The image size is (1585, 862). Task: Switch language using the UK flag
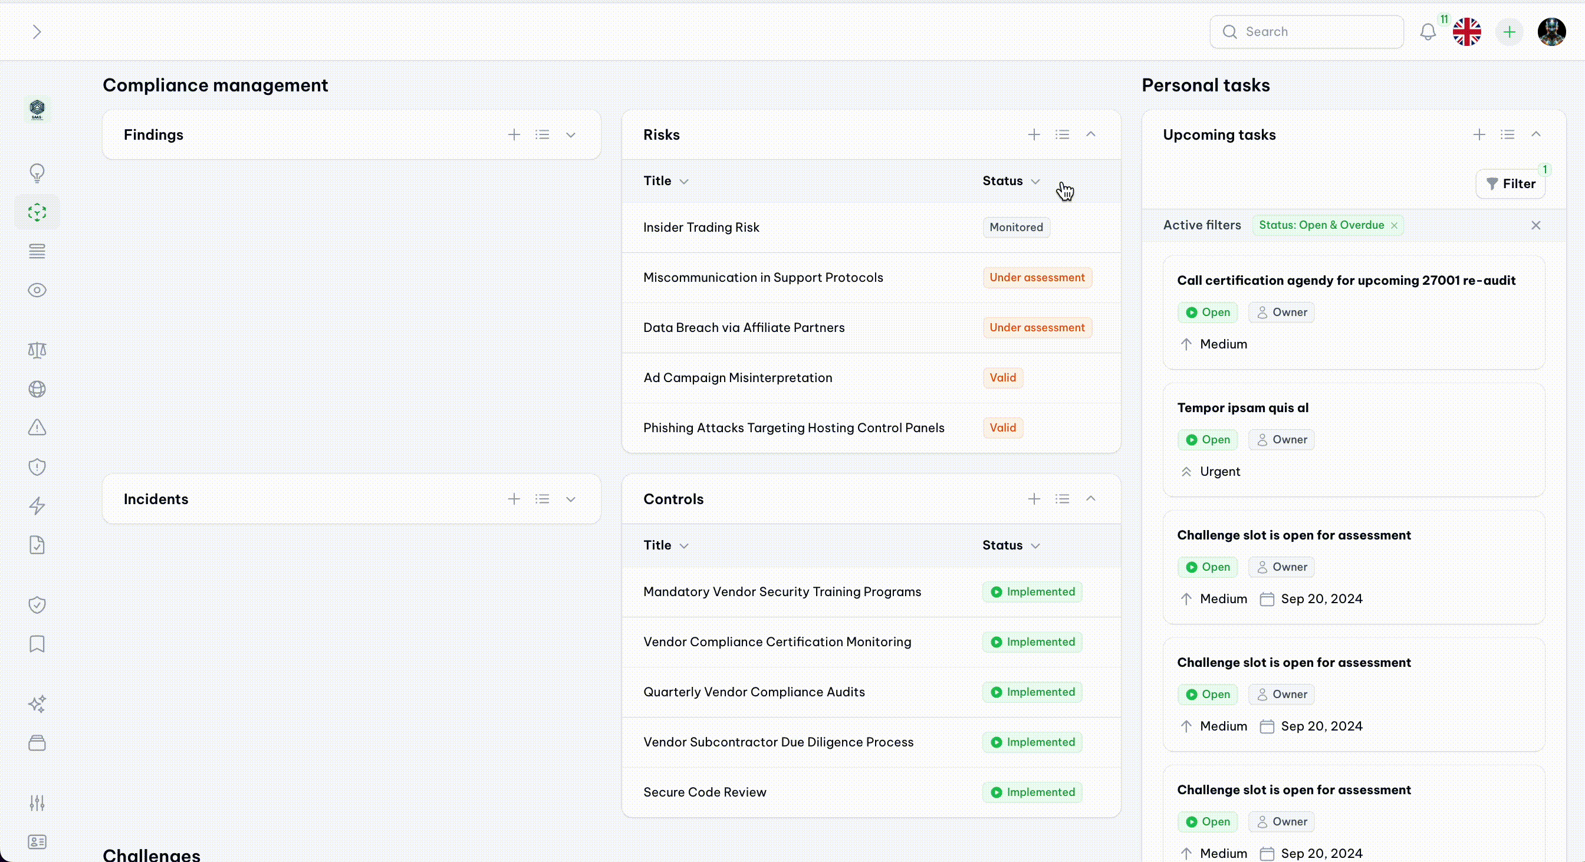click(x=1467, y=32)
